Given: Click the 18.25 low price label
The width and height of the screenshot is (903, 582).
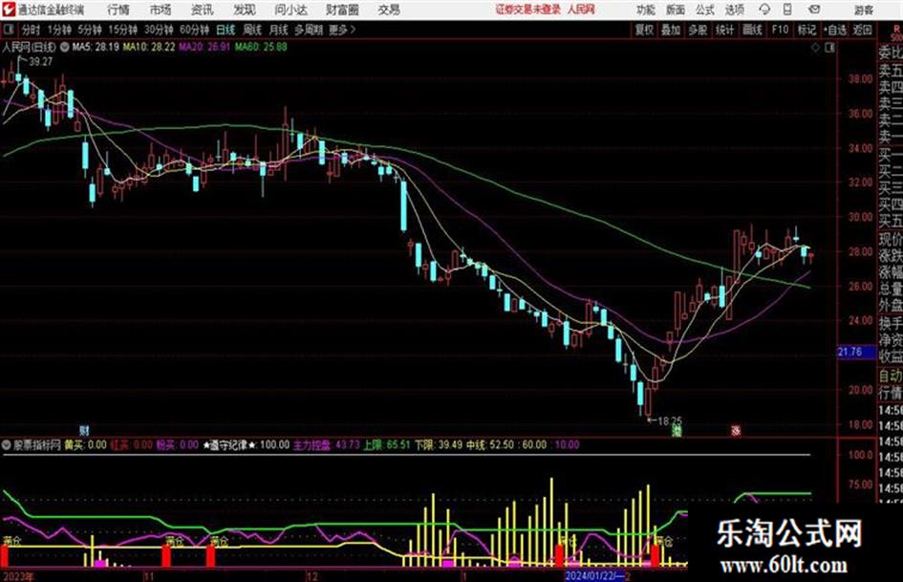Looking at the screenshot, I should 669,421.
